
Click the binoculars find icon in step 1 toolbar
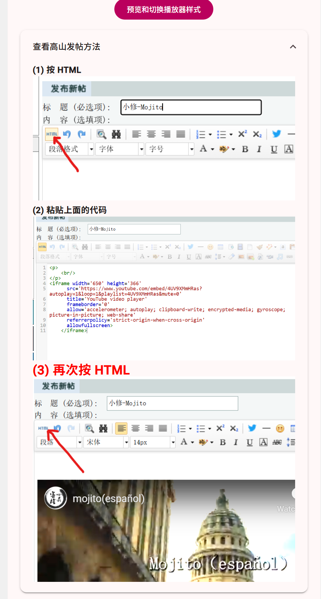tap(116, 134)
